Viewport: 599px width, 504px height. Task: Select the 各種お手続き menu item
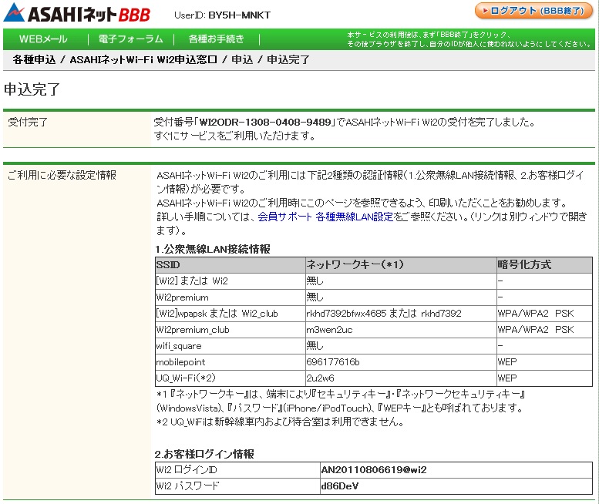tap(217, 39)
